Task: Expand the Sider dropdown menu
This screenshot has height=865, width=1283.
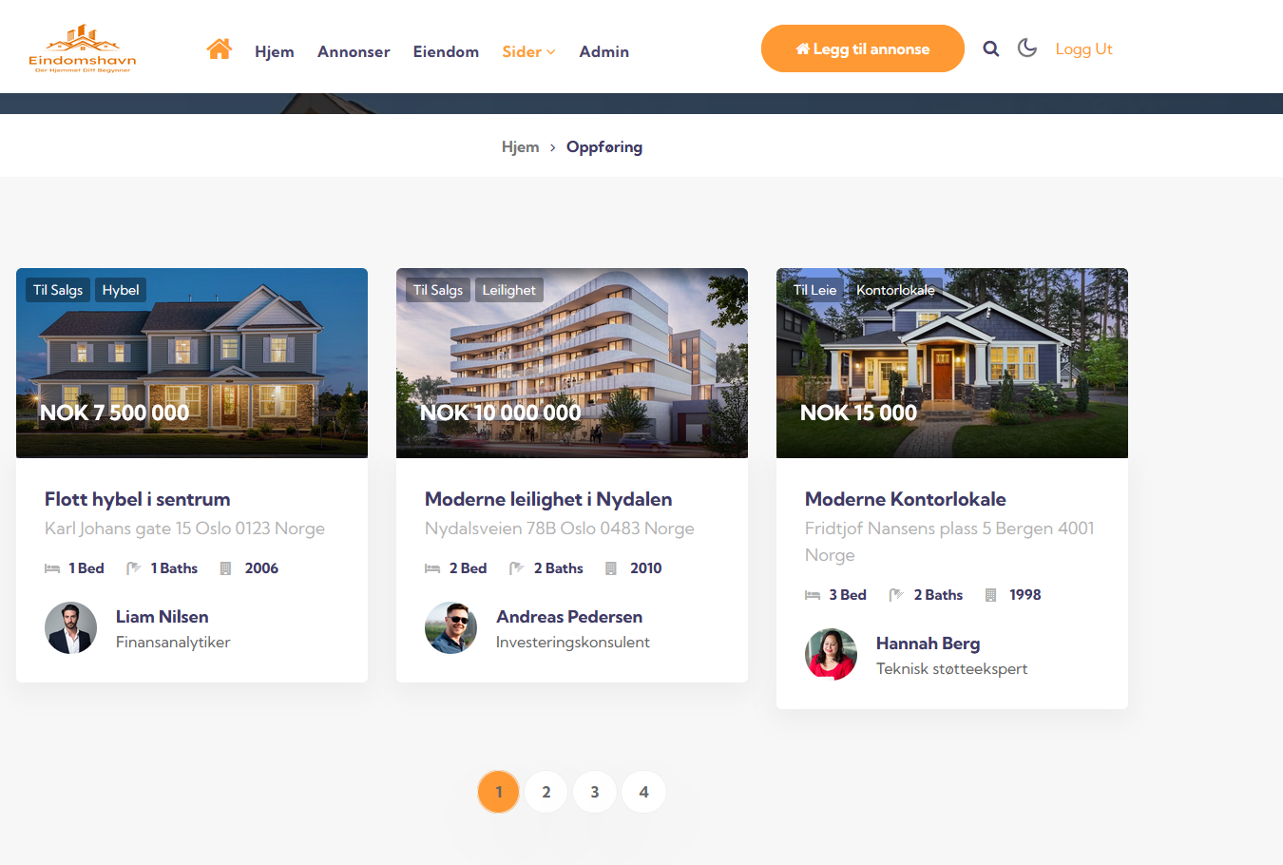Action: pos(528,51)
